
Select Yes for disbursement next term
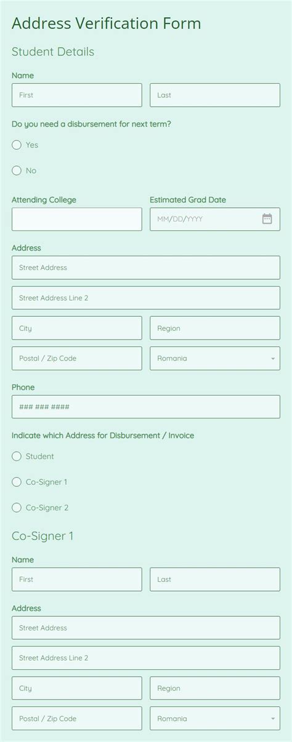(17, 145)
